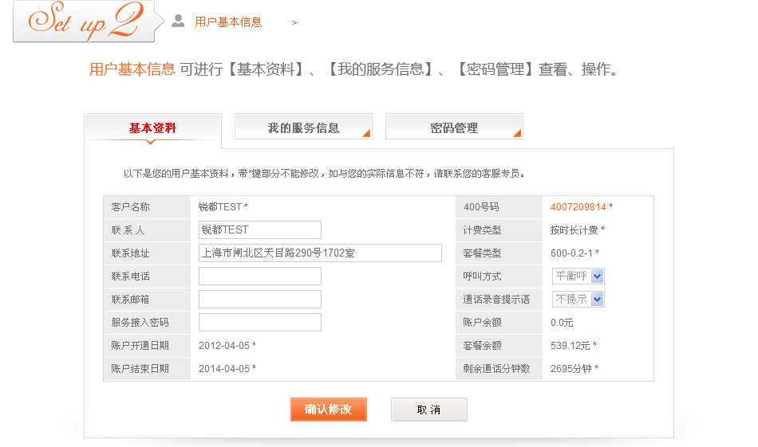Focus the 服务接入密码 field

coord(259,323)
